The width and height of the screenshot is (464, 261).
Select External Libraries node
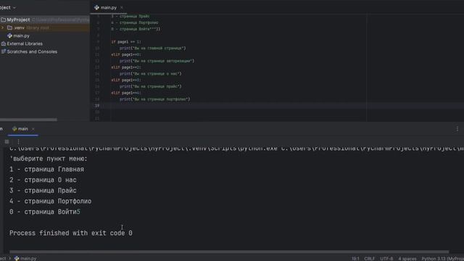pyautogui.click(x=25, y=43)
